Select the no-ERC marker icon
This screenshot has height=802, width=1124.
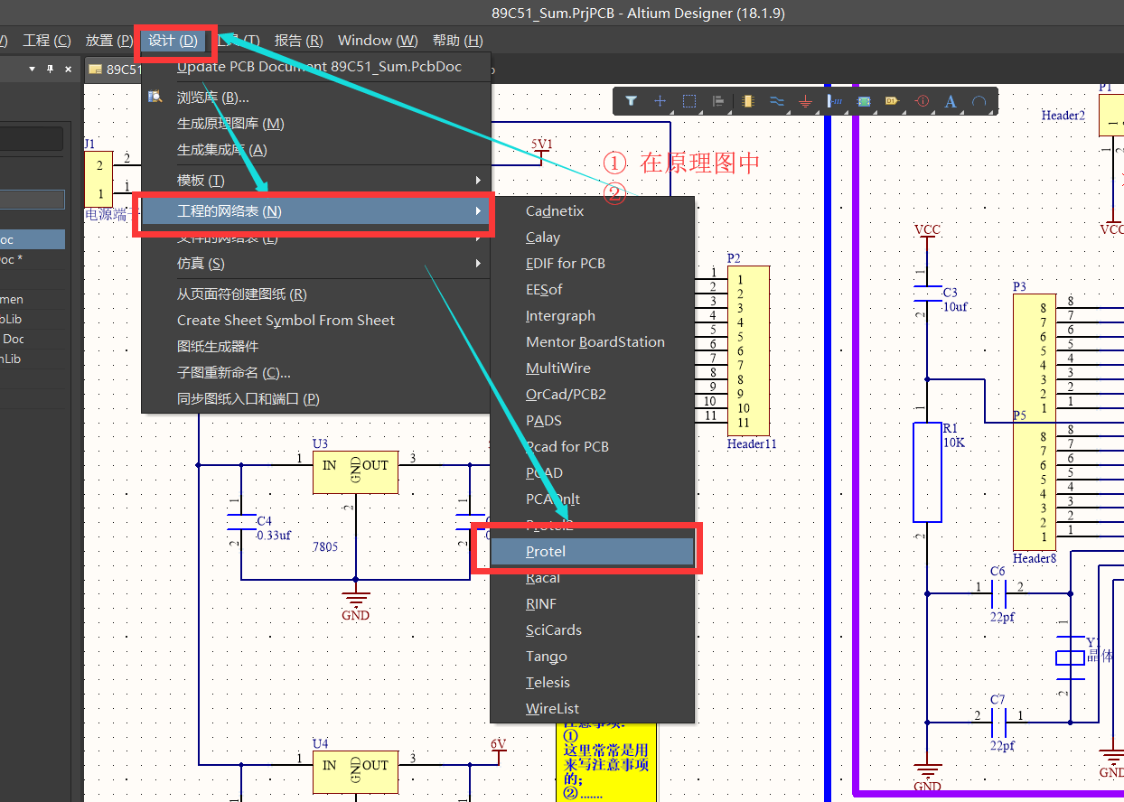921,101
